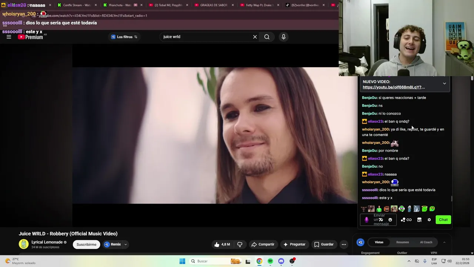474x267 pixels.
Task: Dislike the Robbery video
Action: (240, 244)
